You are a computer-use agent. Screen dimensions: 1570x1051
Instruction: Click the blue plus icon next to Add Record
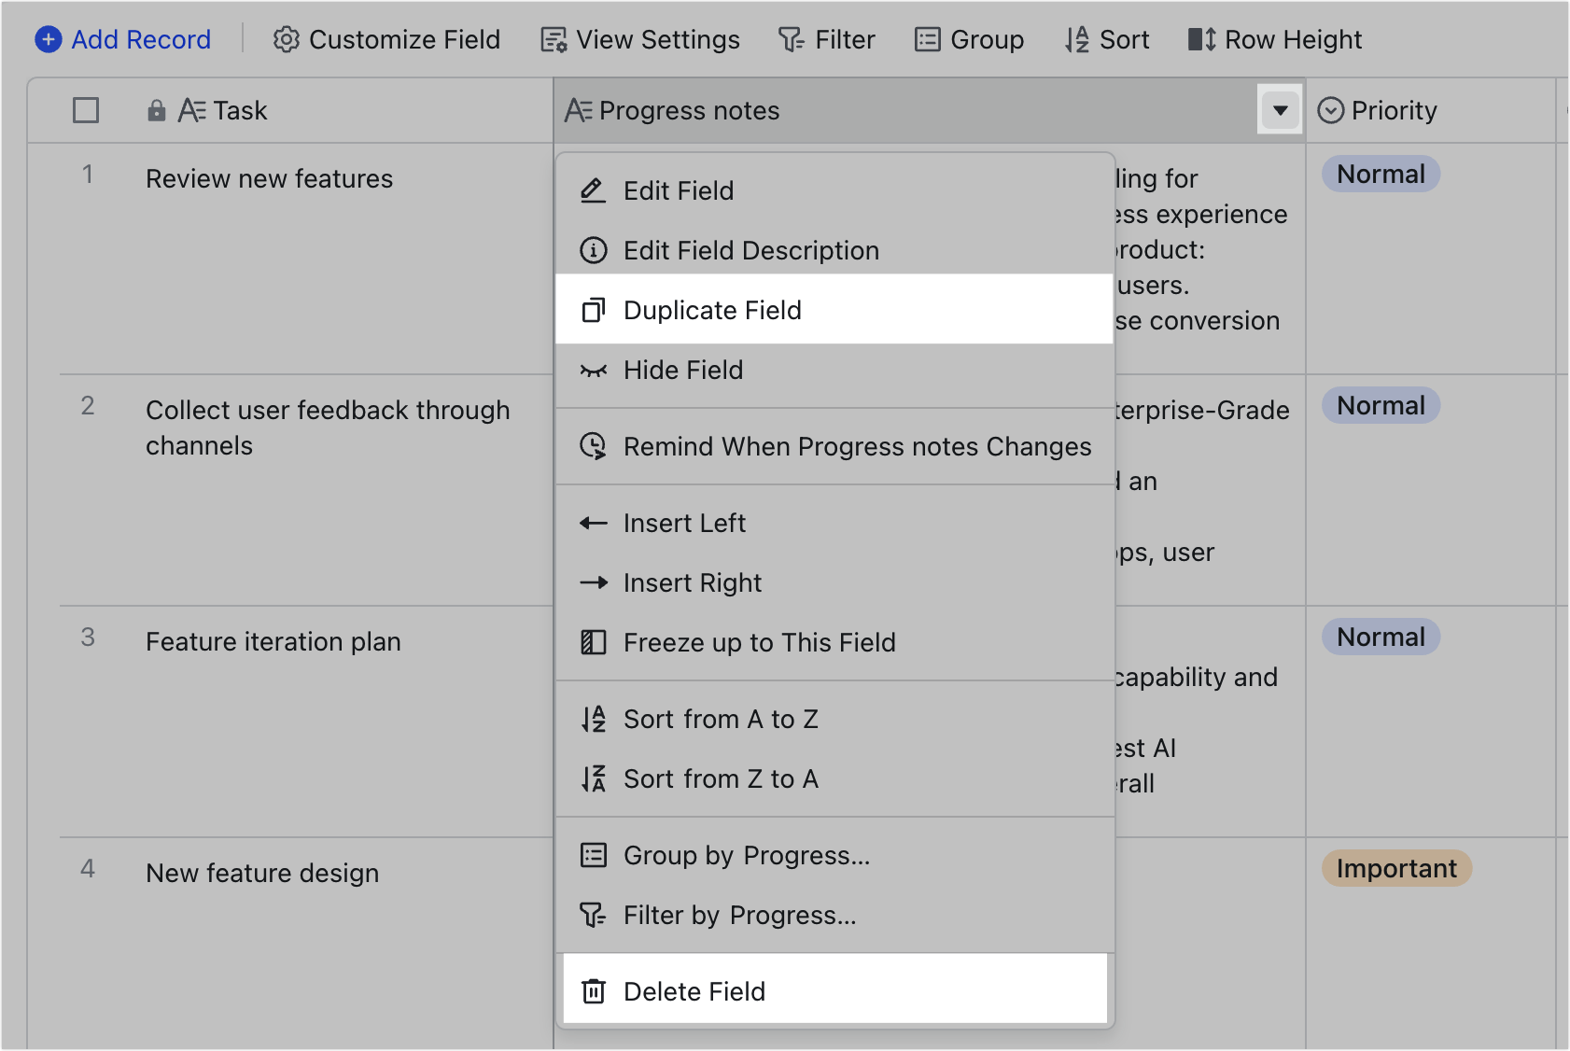tap(48, 39)
